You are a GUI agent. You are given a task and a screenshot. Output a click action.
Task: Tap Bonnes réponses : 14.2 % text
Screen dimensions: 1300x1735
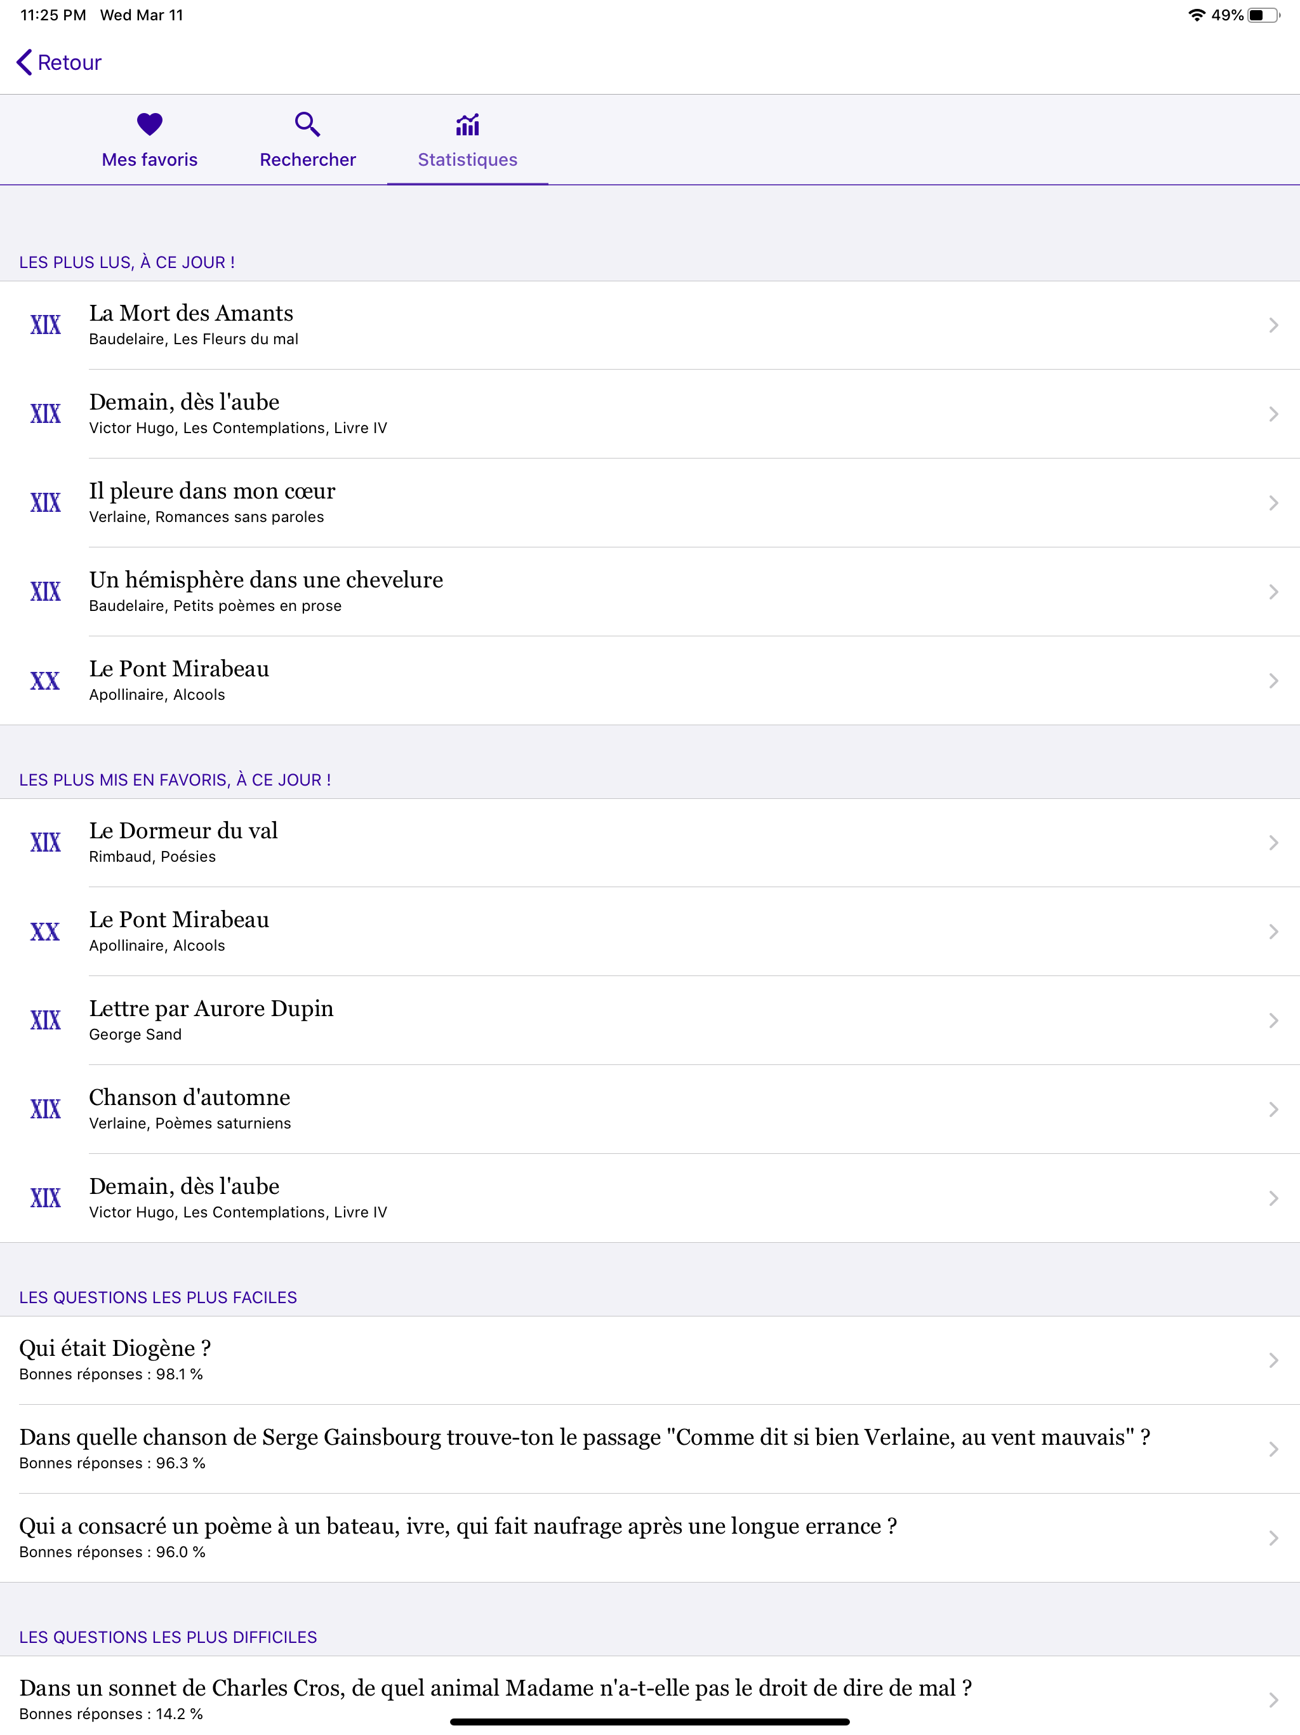click(x=110, y=1714)
